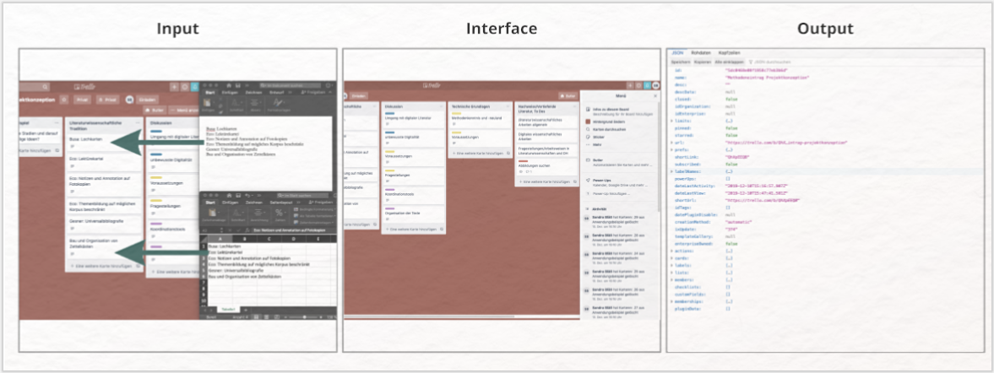The width and height of the screenshot is (994, 373).
Task: Click the card template icon under Diskussion in Interface panel
Action: coord(440,229)
